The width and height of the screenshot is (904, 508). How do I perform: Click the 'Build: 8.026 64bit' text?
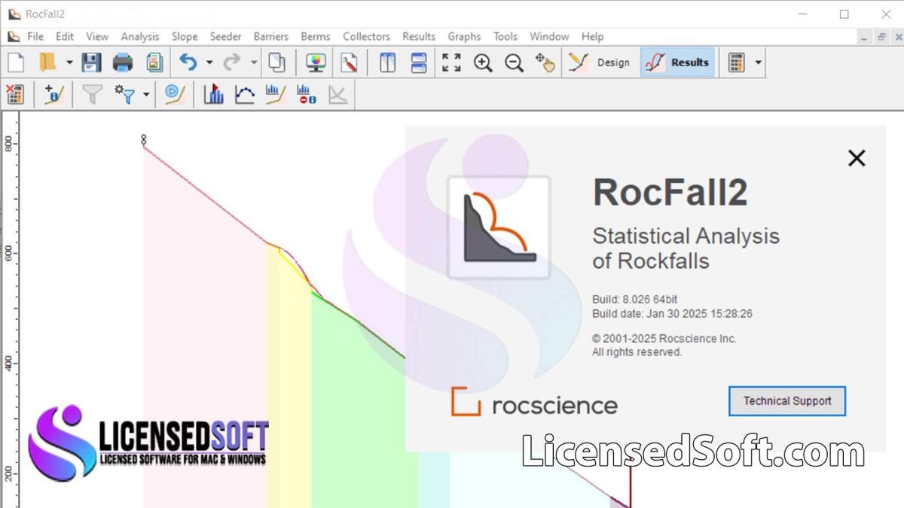coord(635,300)
